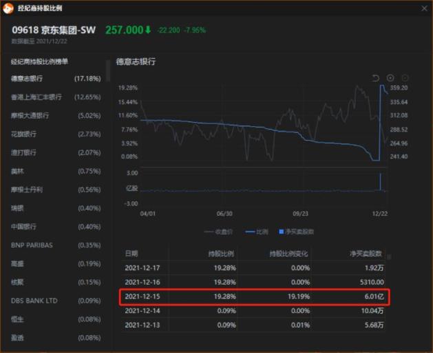433x353 pixels.
Task: Click the 2021-12-17 date cell
Action: click(x=142, y=268)
